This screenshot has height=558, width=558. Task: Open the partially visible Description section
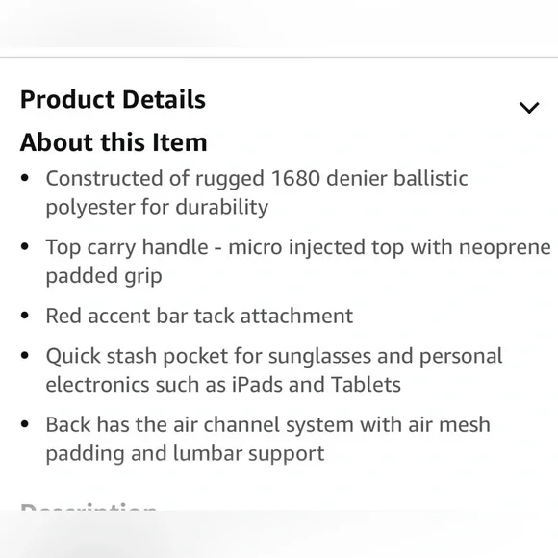(x=89, y=506)
